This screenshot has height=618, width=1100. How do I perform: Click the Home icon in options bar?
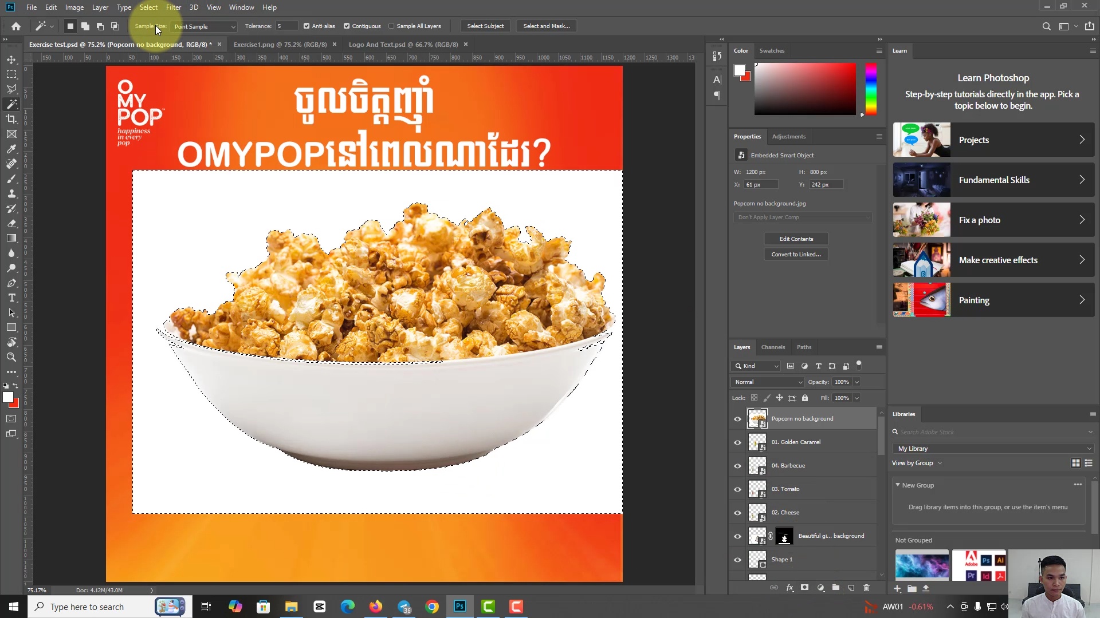pyautogui.click(x=16, y=26)
